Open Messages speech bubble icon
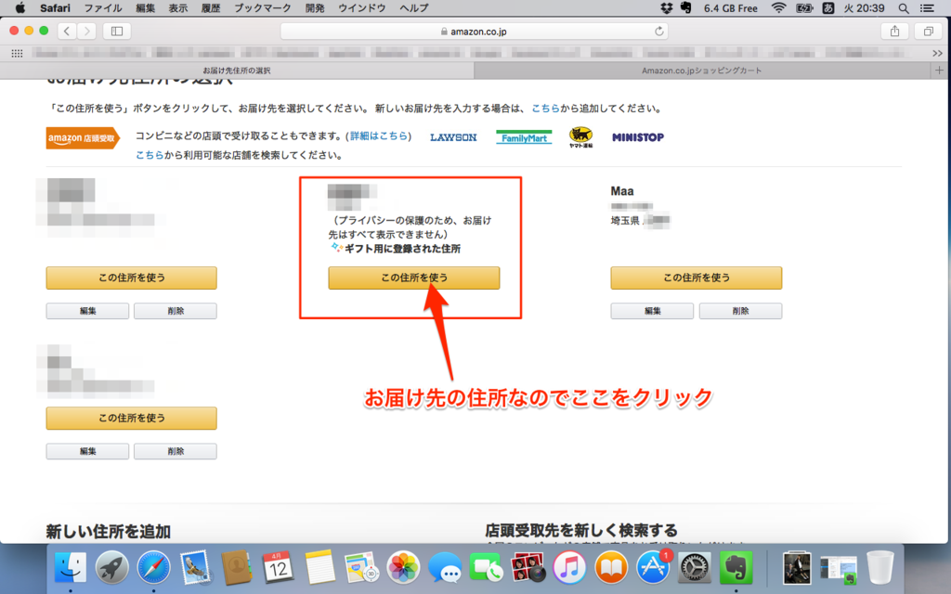This screenshot has height=594, width=951. tap(445, 568)
